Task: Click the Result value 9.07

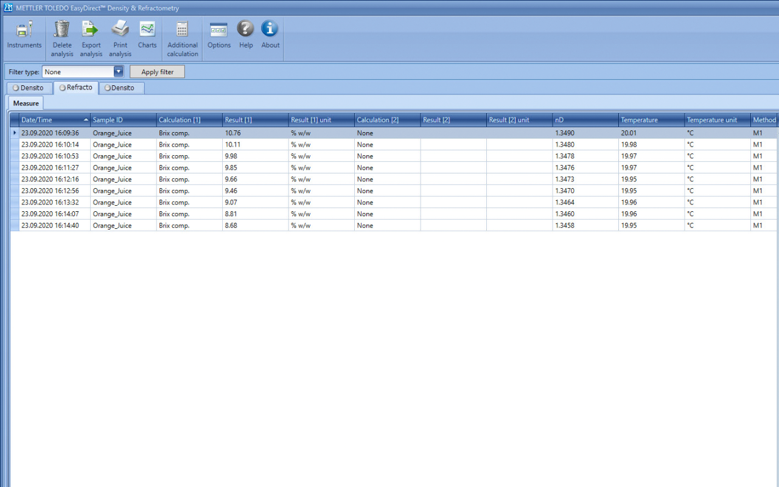Action: 231,202
